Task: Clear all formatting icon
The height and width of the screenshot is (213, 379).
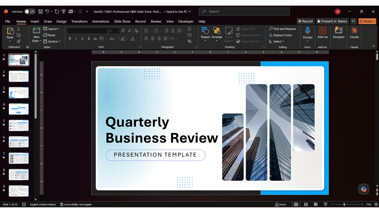Action: [136, 30]
